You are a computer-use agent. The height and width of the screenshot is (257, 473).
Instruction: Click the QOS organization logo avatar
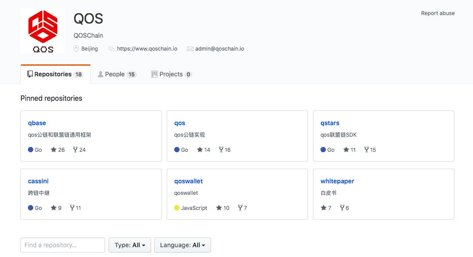[x=43, y=31]
